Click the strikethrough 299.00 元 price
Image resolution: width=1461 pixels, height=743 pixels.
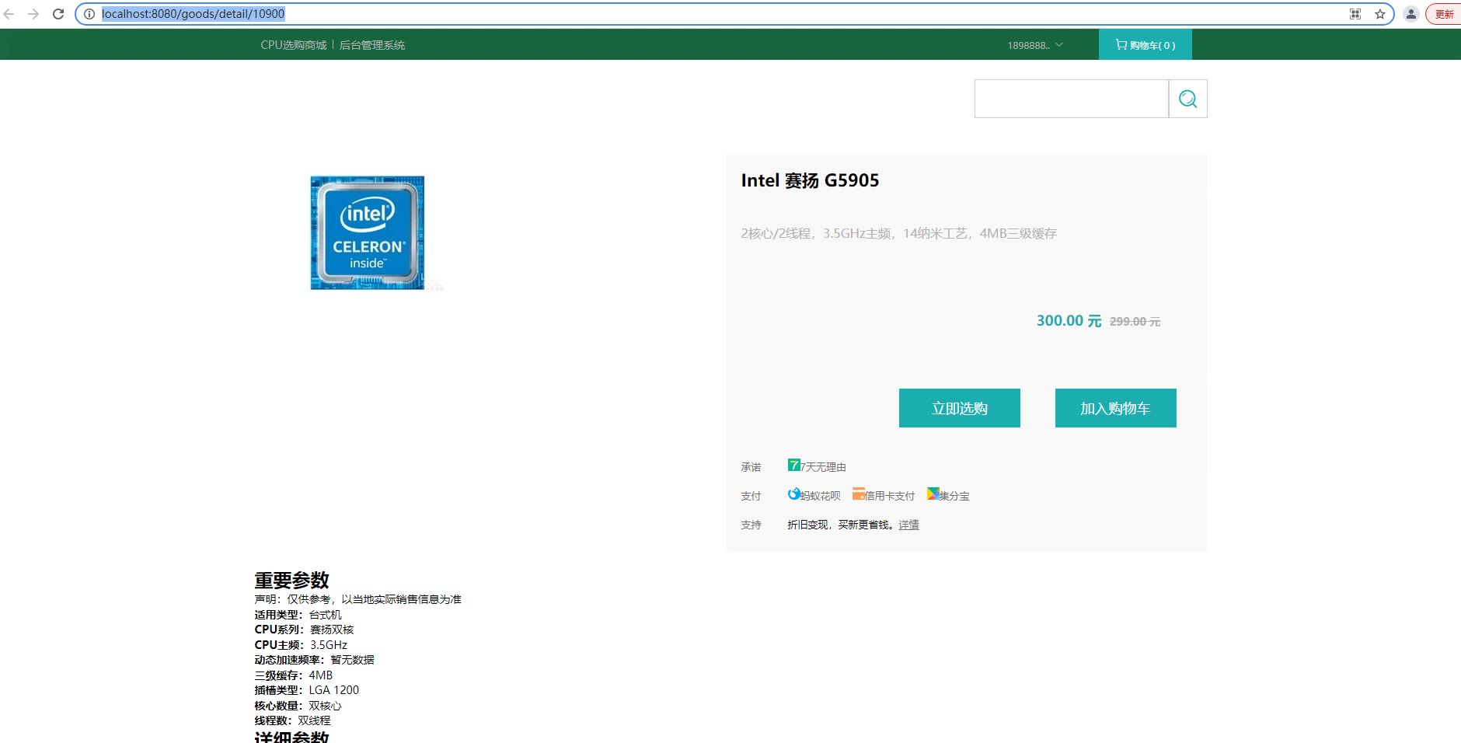coord(1135,322)
